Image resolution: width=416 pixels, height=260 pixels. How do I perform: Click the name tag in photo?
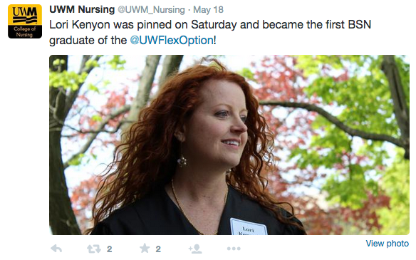click(249, 227)
